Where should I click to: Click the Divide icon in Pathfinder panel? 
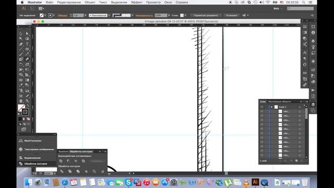click(62, 171)
